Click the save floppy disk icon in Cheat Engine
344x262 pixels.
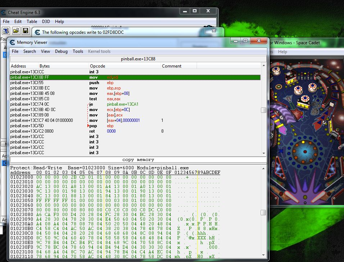click(26, 31)
